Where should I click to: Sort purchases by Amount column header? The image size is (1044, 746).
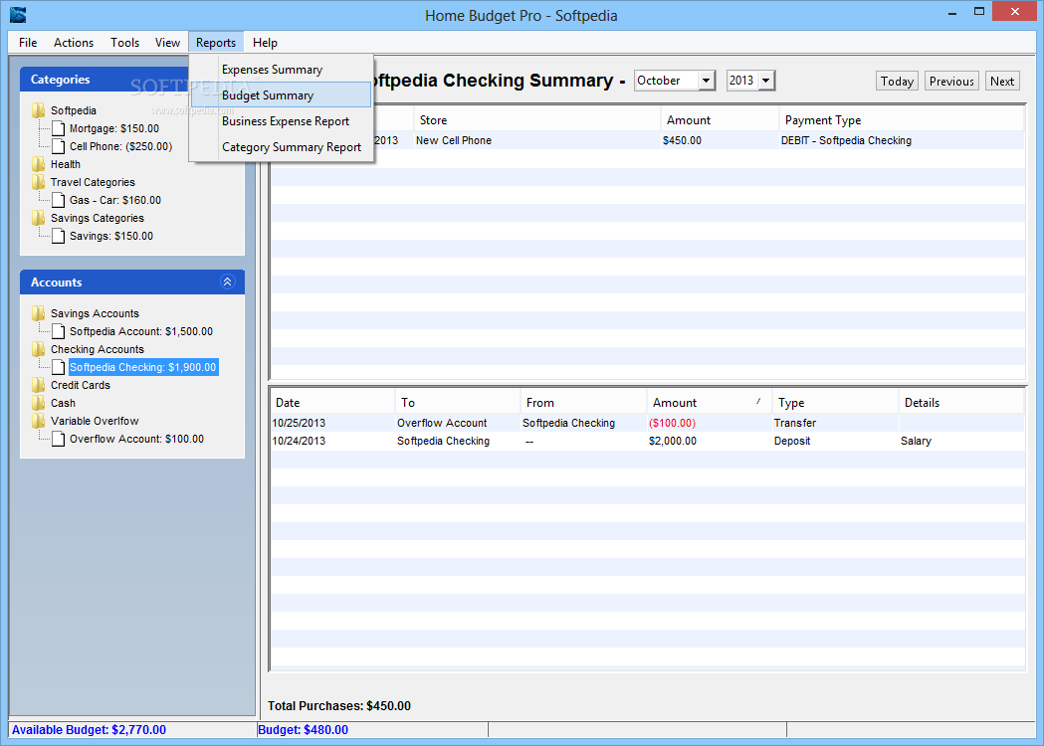click(720, 120)
